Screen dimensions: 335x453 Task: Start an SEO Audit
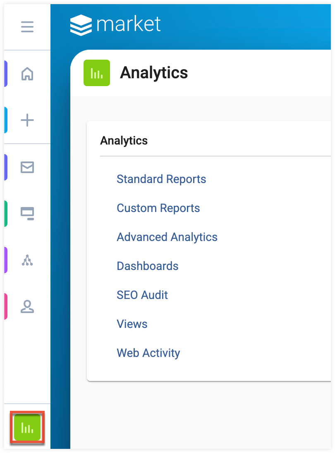click(142, 295)
